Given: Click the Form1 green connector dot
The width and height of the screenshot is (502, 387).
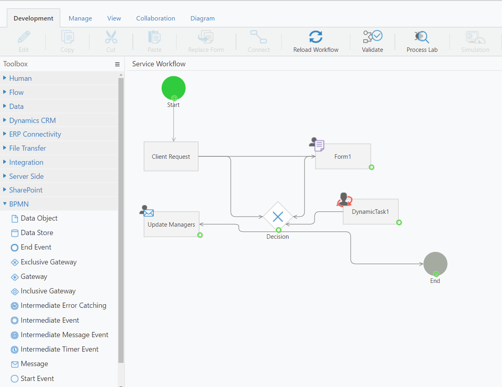Looking at the screenshot, I should 372,167.
